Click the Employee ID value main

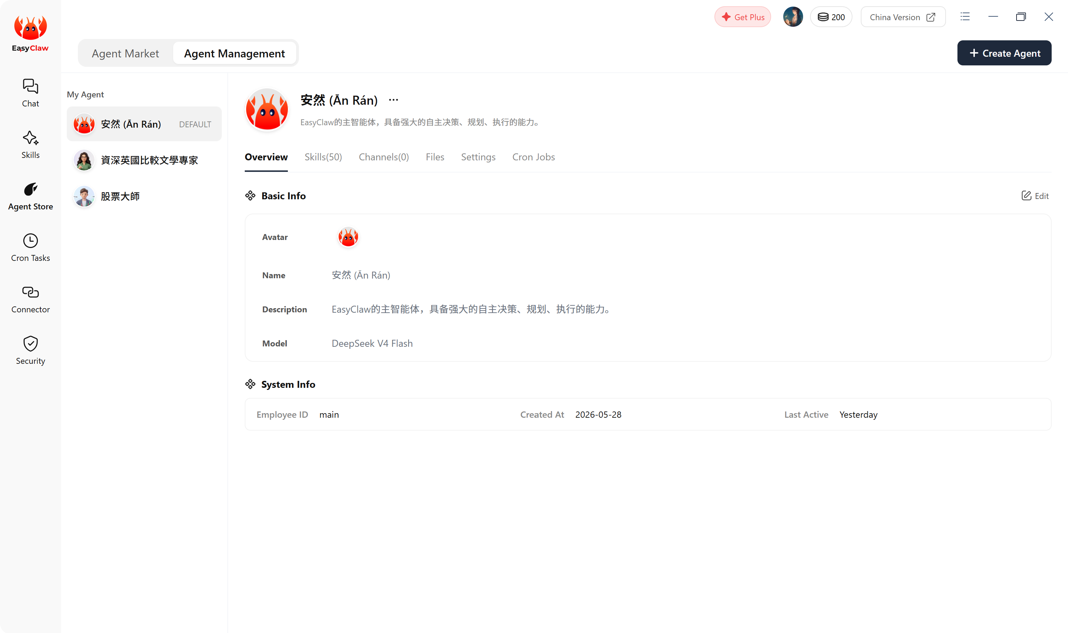point(329,415)
